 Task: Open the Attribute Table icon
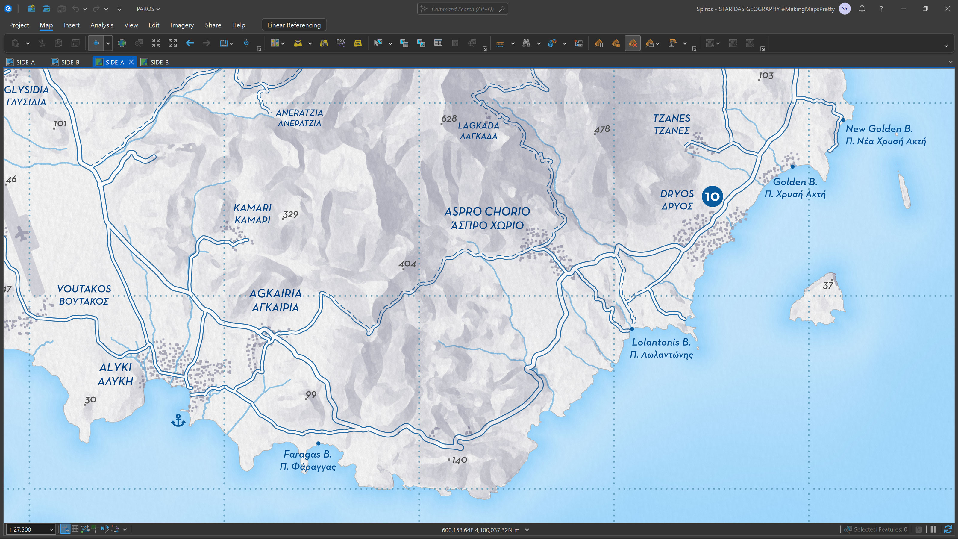438,43
